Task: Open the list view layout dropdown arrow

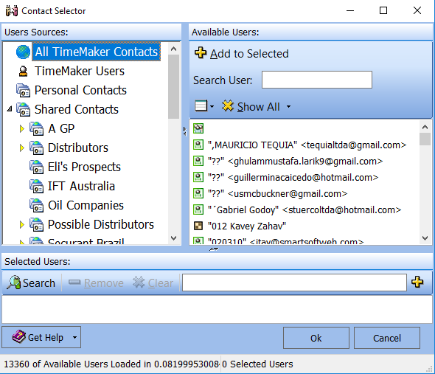Action: [x=212, y=106]
